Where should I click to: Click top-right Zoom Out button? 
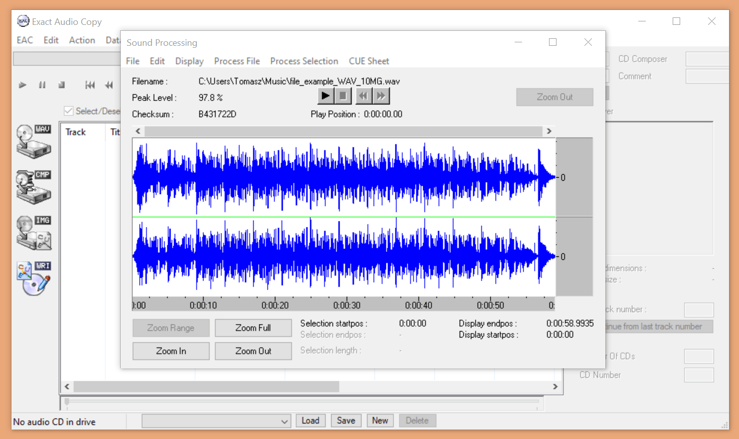554,97
